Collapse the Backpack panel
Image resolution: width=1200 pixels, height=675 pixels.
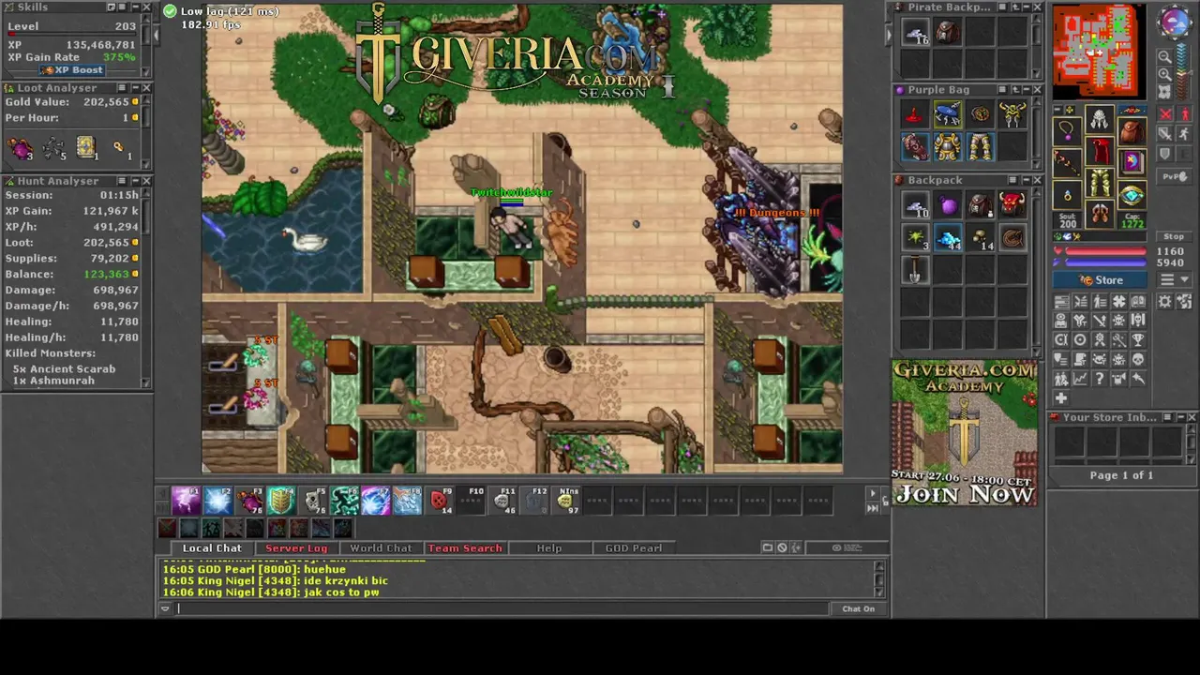tap(1025, 180)
